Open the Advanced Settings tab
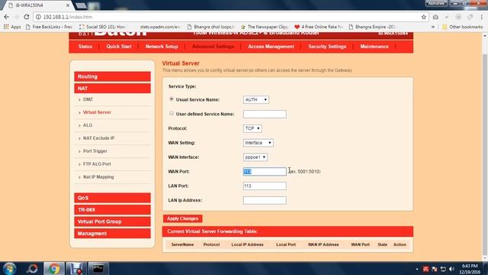 click(213, 47)
